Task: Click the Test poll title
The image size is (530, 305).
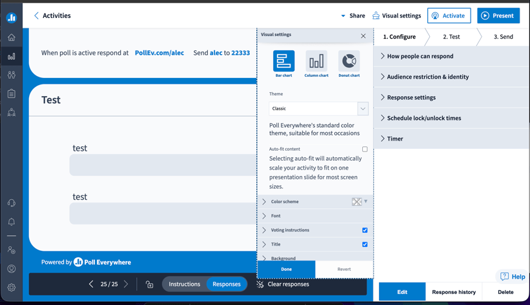Action: coord(51,100)
